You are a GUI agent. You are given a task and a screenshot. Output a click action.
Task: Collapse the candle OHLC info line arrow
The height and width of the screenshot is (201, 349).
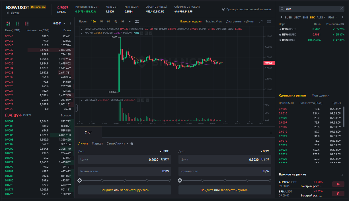82,29
